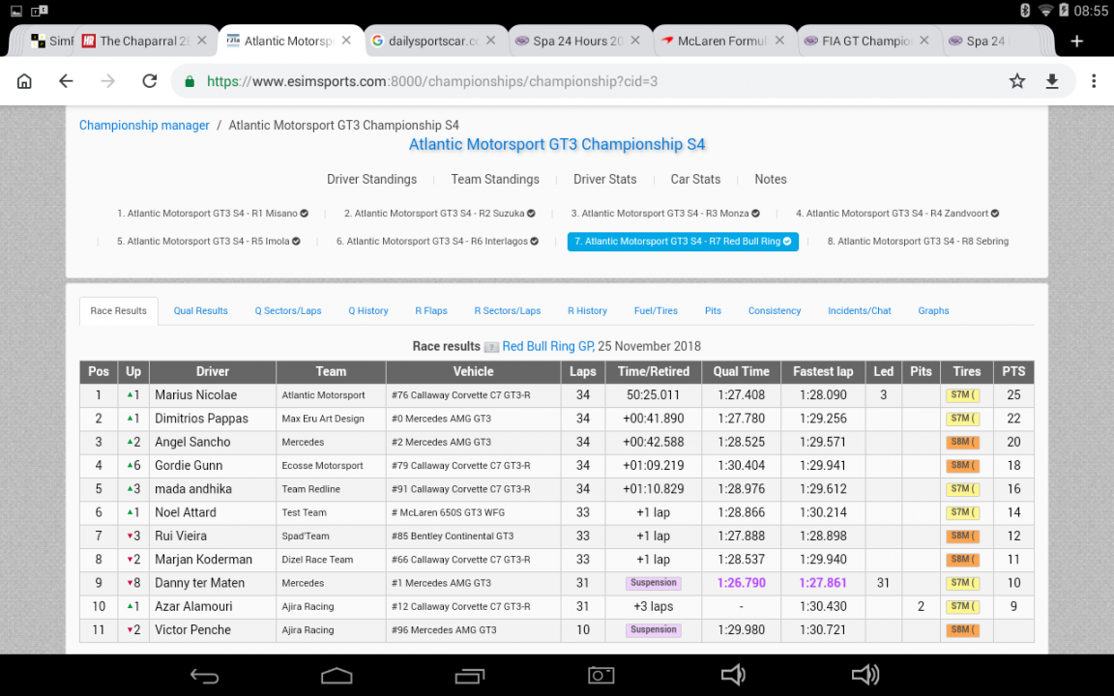Select round R4 Zandvoort
The width and height of the screenshot is (1114, 696).
coord(897,213)
